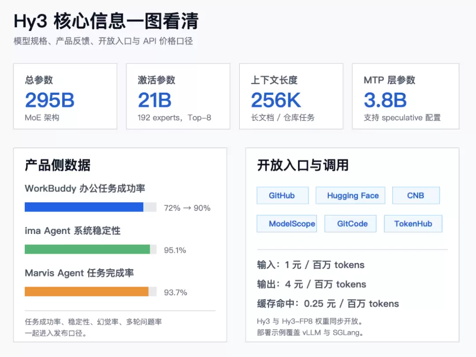Click the card label '上下文长度'

tap(274, 80)
